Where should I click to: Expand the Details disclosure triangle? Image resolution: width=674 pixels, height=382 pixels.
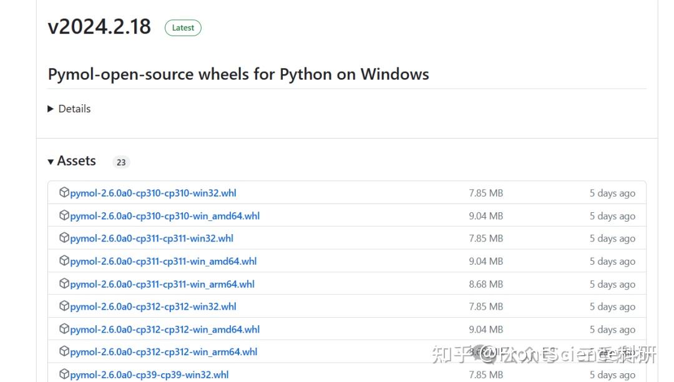(51, 109)
